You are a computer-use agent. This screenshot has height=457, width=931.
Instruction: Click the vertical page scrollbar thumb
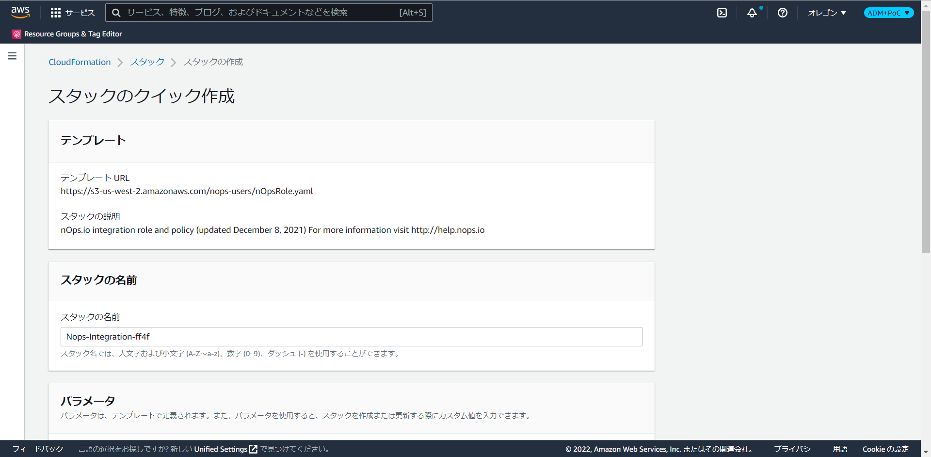[926, 131]
